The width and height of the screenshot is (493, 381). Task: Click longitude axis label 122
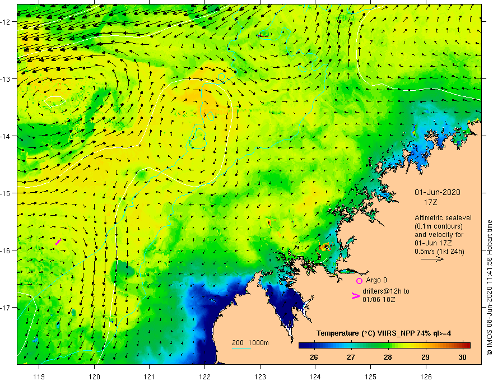coord(204,377)
